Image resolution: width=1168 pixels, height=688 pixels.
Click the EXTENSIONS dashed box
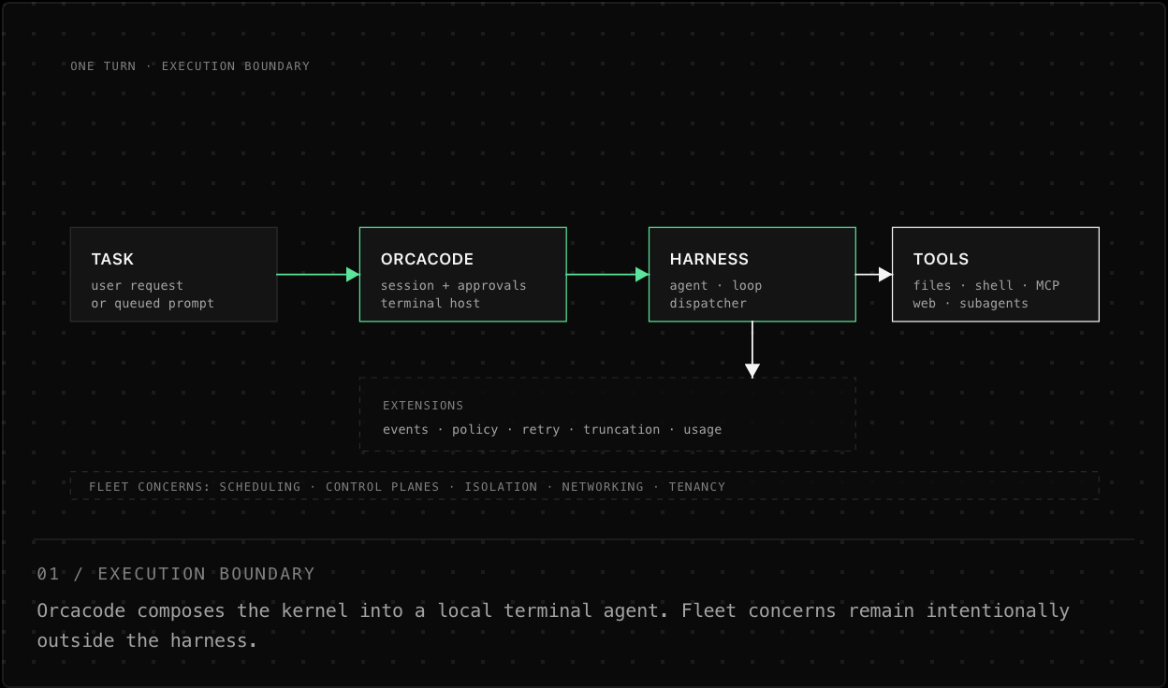[607, 414]
